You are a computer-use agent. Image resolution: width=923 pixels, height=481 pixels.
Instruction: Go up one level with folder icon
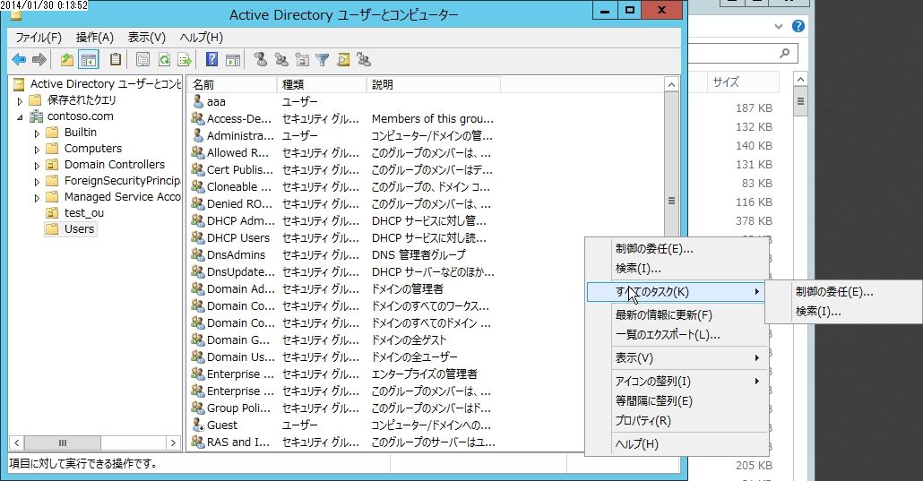pyautogui.click(x=67, y=59)
